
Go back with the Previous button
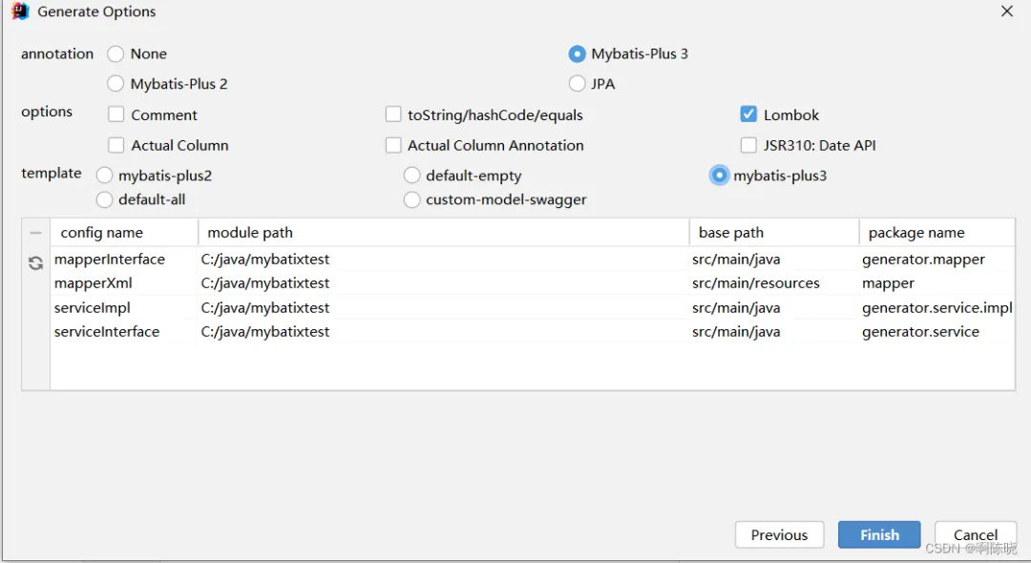tap(779, 534)
